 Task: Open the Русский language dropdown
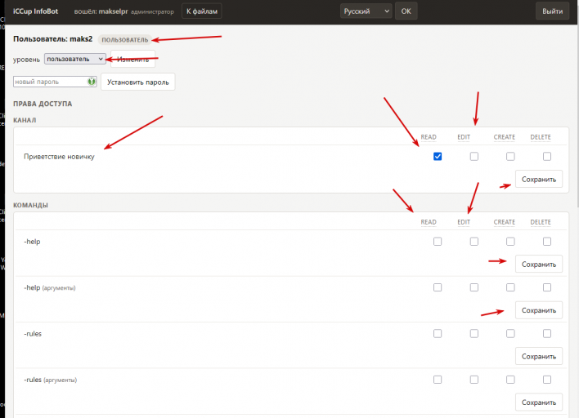point(366,11)
